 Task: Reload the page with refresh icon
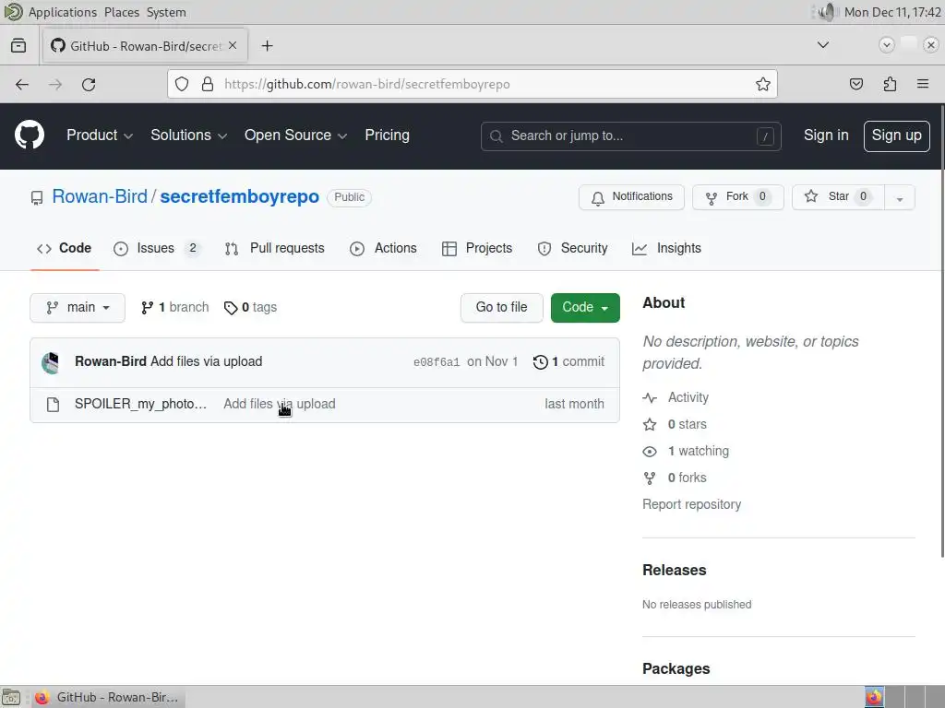pyautogui.click(x=89, y=85)
